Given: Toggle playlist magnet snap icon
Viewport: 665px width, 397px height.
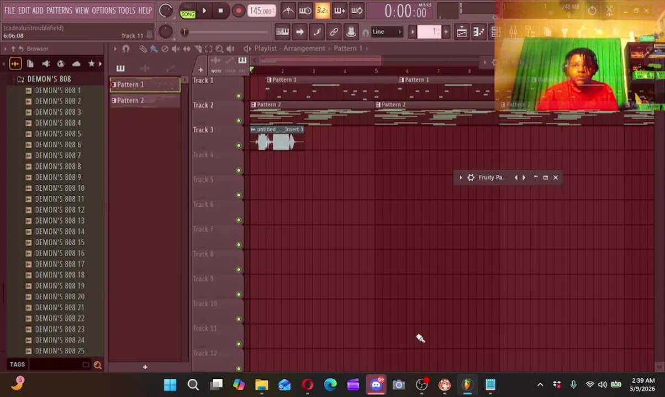Looking at the screenshot, I should click(x=126, y=49).
